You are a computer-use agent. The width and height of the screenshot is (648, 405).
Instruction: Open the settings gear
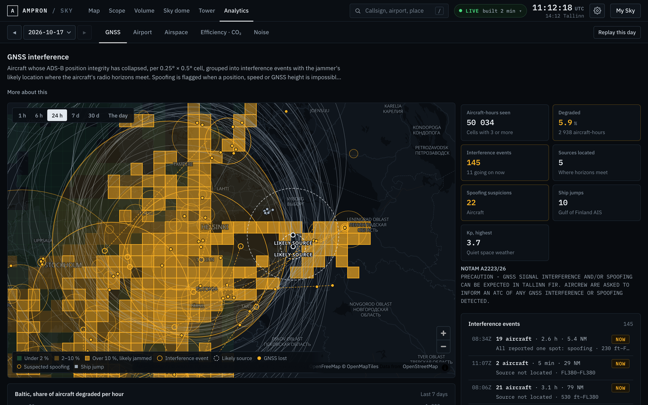coord(597,11)
